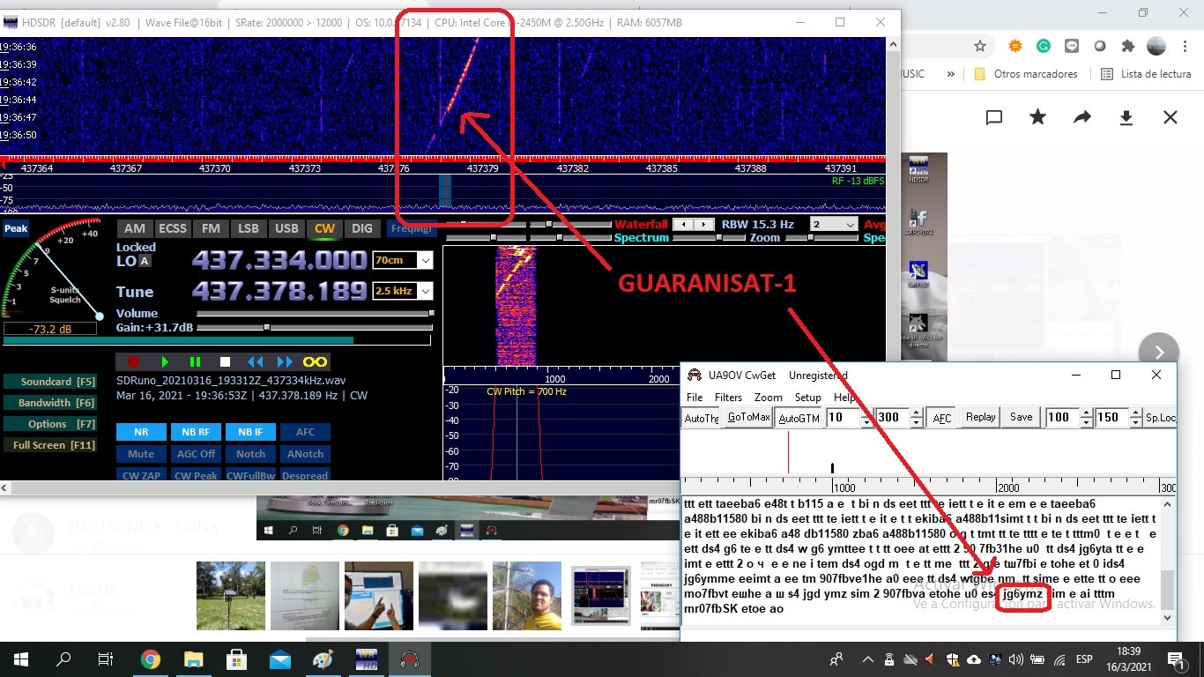This screenshot has width=1204, height=677.
Task: Click the Tune frequency 437.378.189 display
Action: [x=279, y=291]
